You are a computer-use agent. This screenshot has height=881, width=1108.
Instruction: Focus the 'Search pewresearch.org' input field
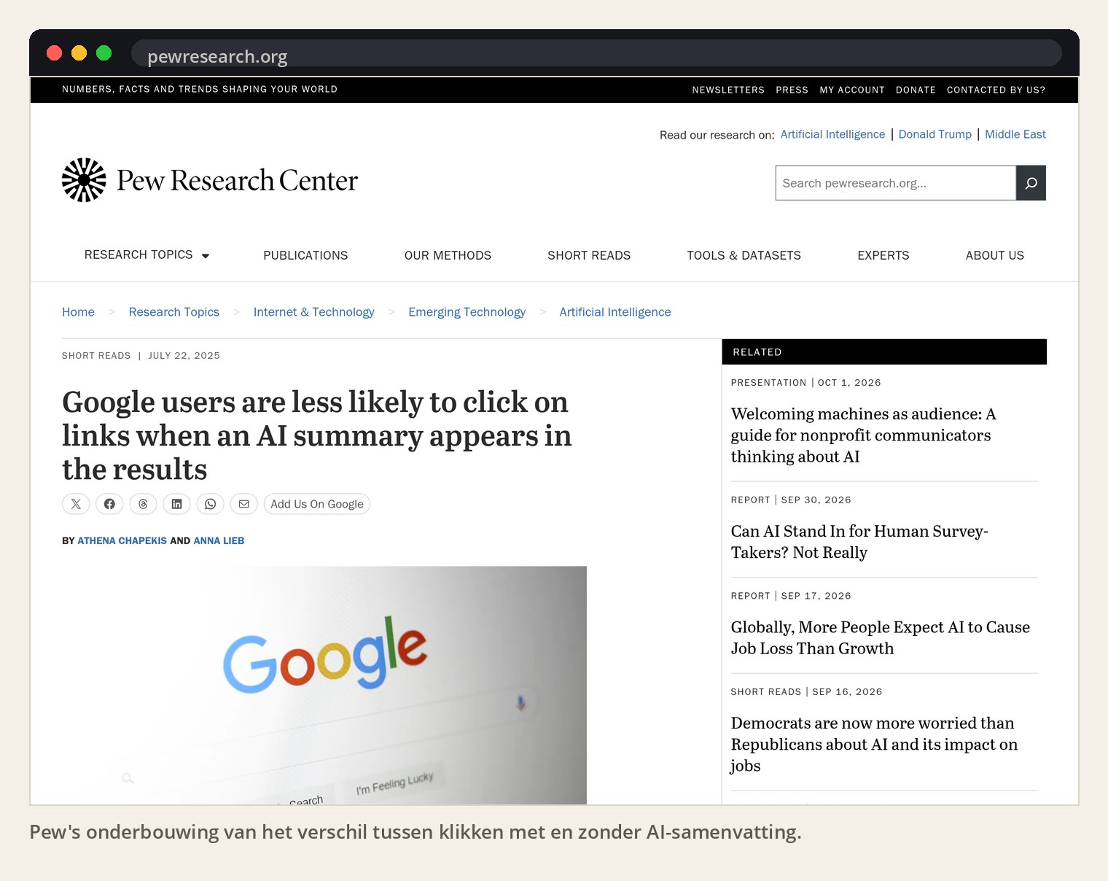[x=896, y=183]
